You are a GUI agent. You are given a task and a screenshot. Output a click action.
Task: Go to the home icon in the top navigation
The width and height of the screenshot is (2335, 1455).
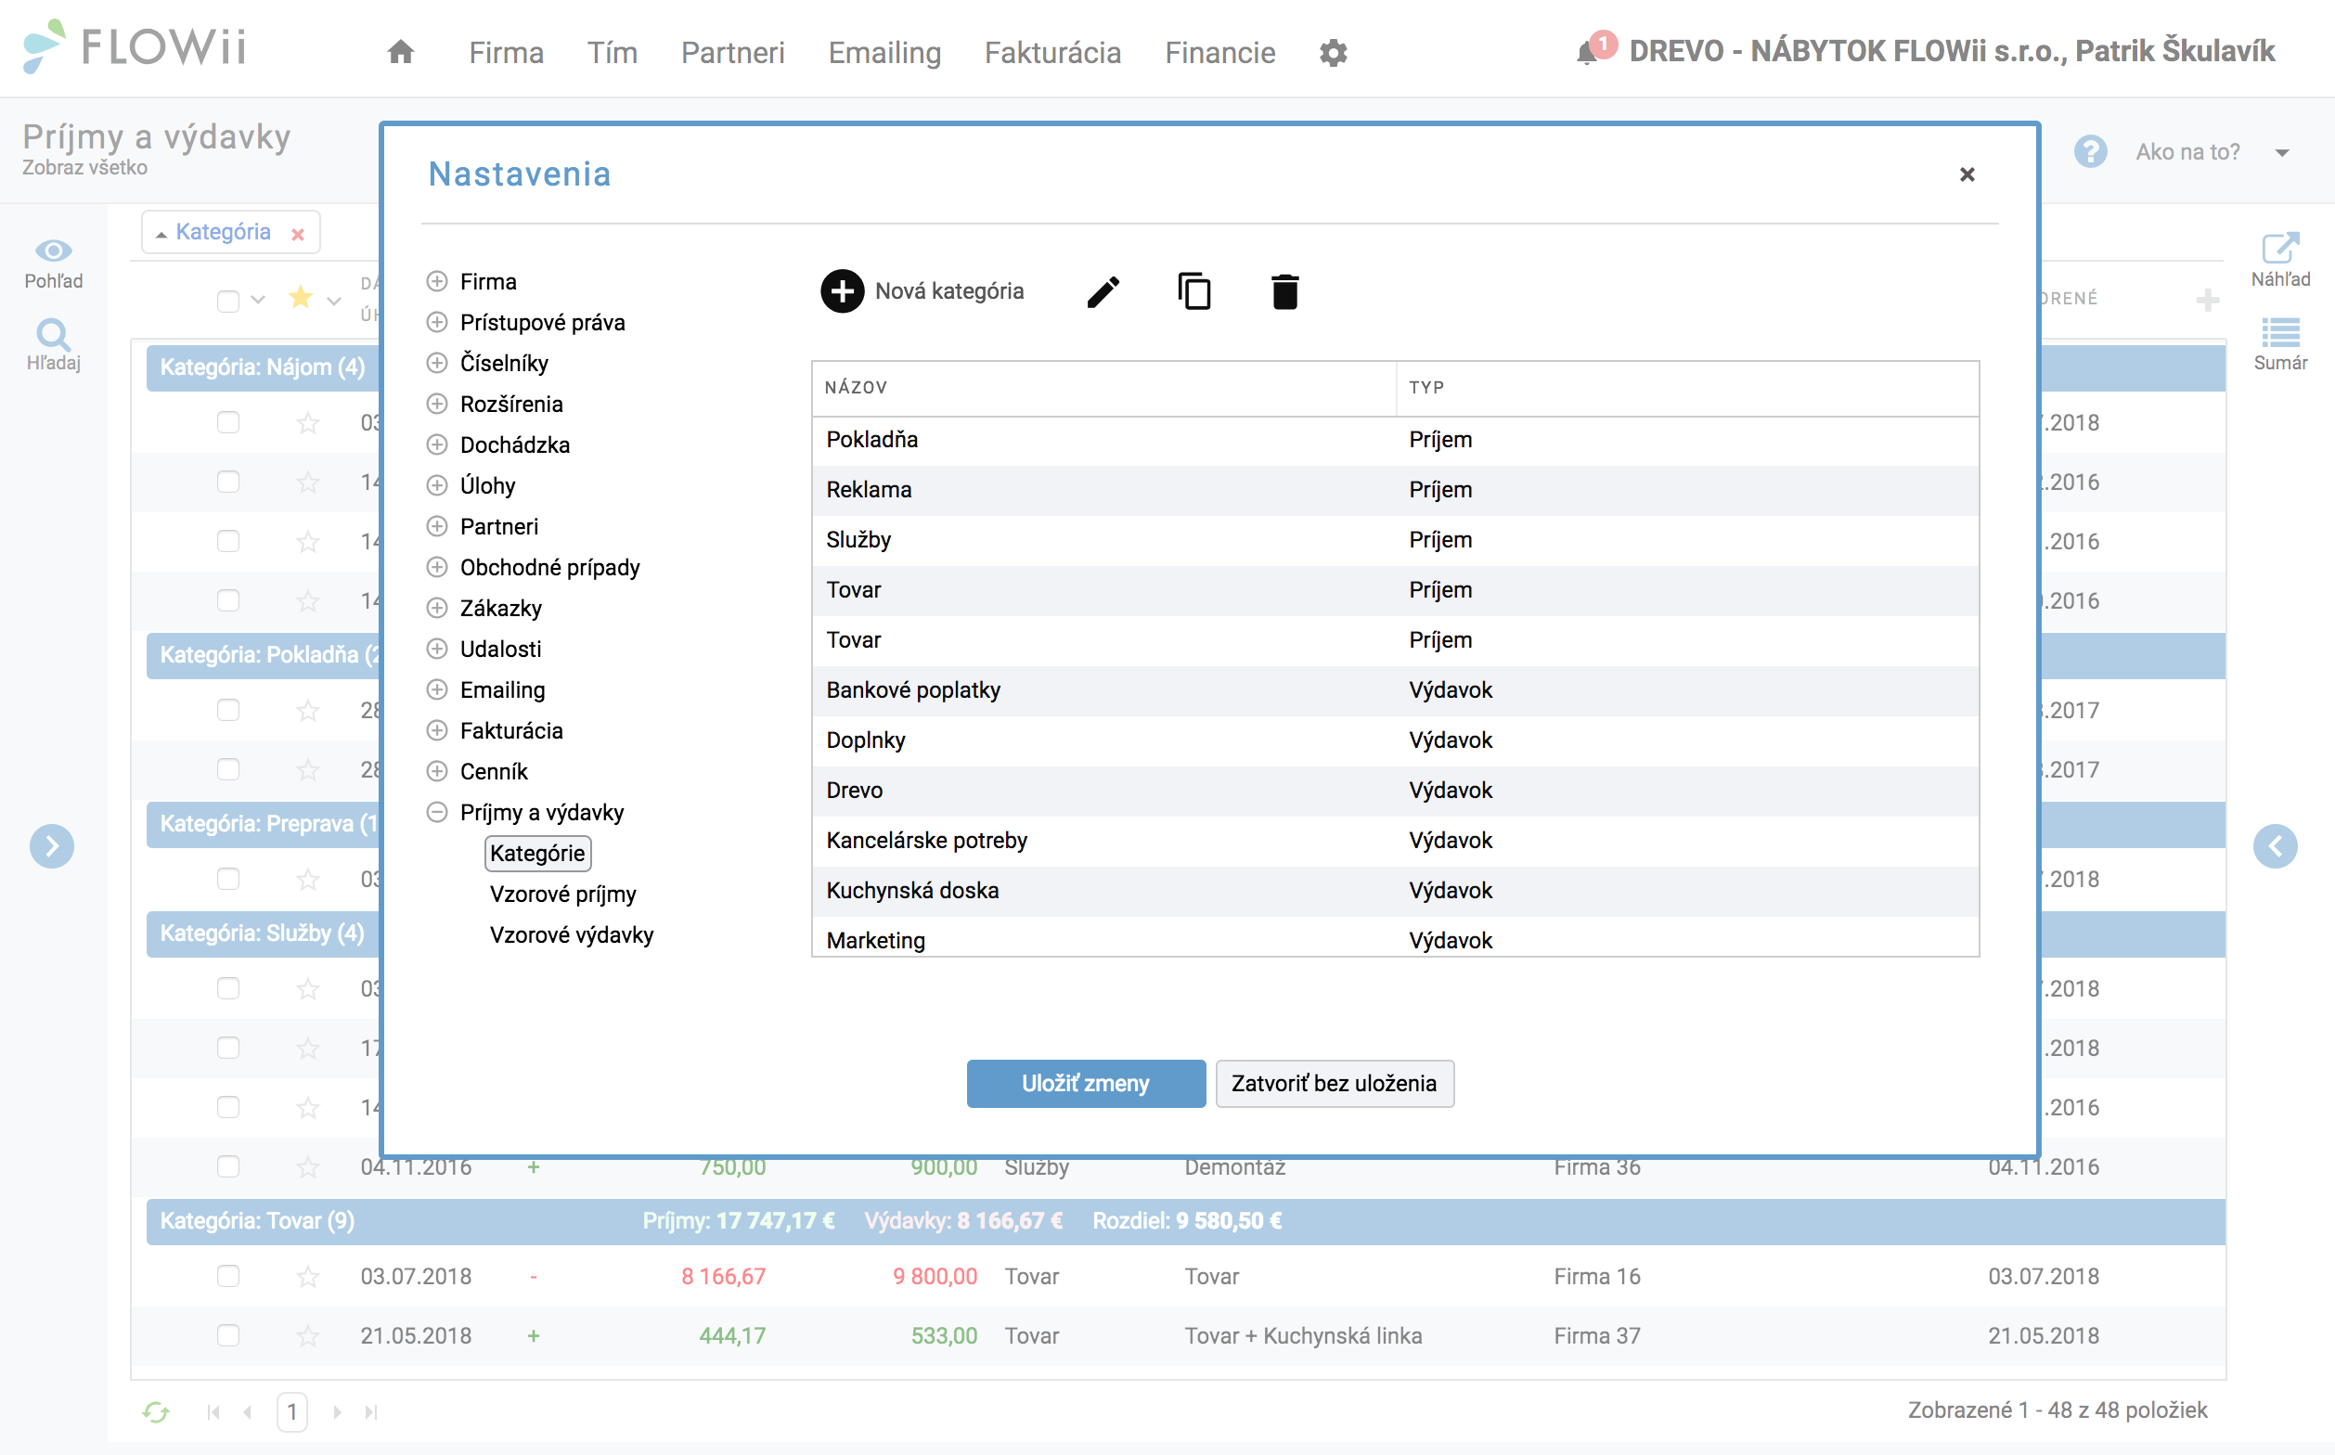click(x=400, y=52)
